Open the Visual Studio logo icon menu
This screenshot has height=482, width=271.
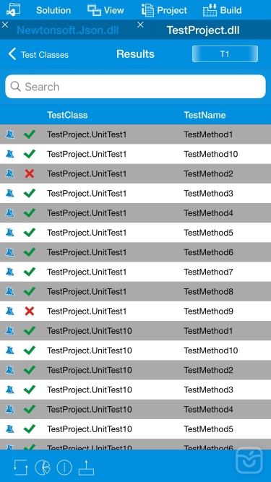click(x=13, y=9)
